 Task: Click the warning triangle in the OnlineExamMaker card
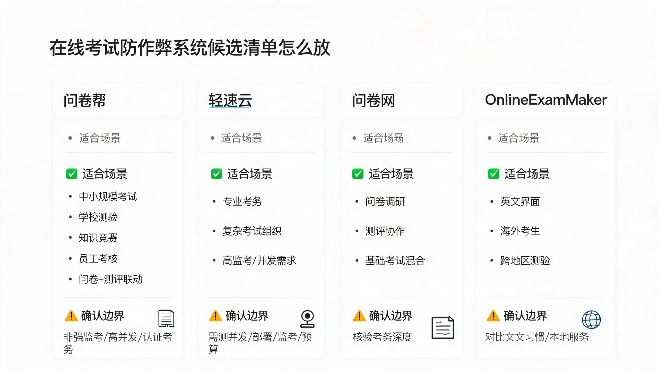pos(493,316)
